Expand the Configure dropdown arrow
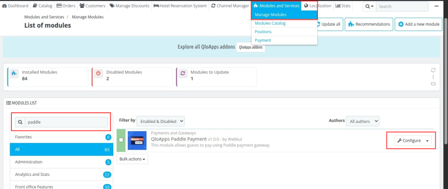Viewport: 448px width, 189px height. (x=427, y=140)
